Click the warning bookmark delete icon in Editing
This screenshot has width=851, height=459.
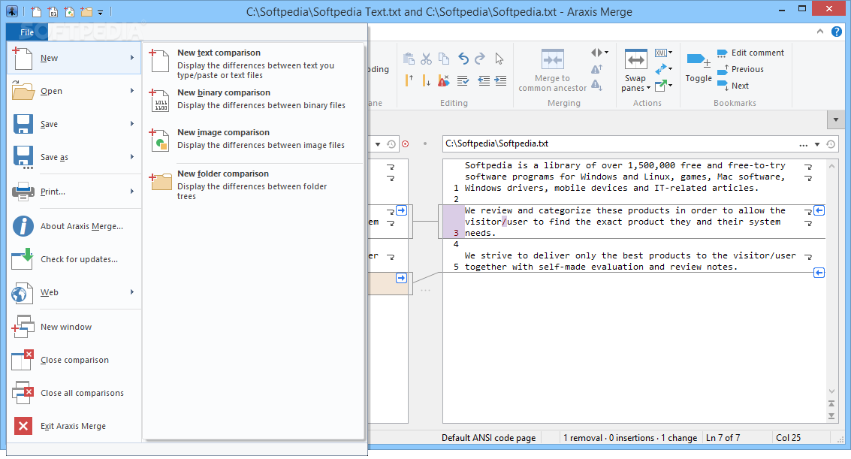pos(443,80)
